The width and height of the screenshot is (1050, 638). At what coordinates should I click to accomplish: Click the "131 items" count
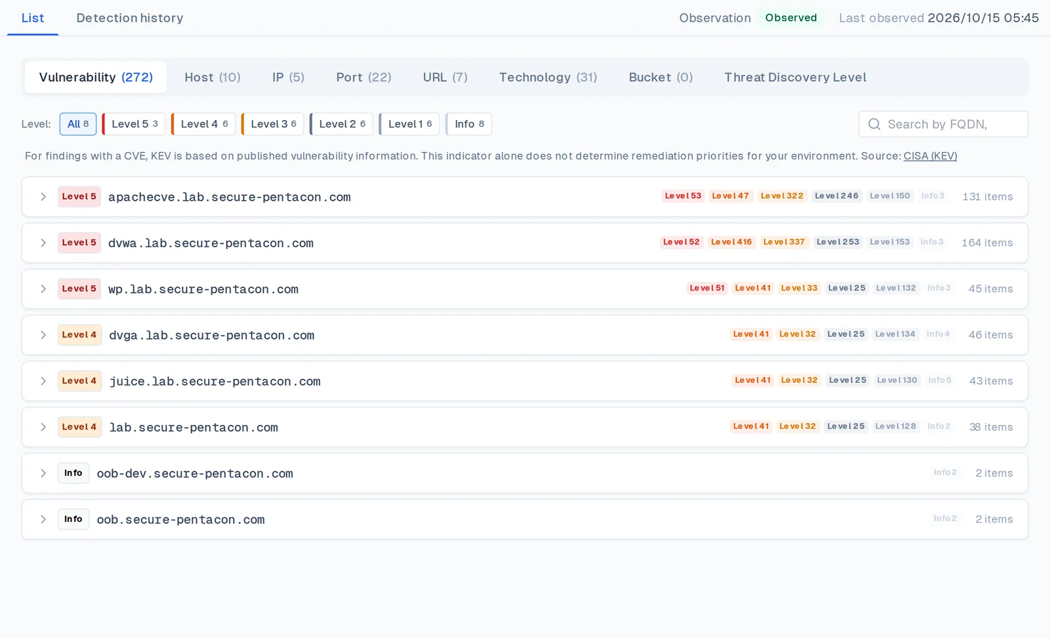988,197
